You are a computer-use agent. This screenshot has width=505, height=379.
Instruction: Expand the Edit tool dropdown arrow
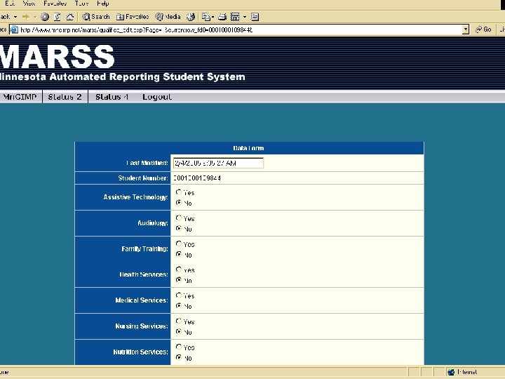[x=245, y=17]
